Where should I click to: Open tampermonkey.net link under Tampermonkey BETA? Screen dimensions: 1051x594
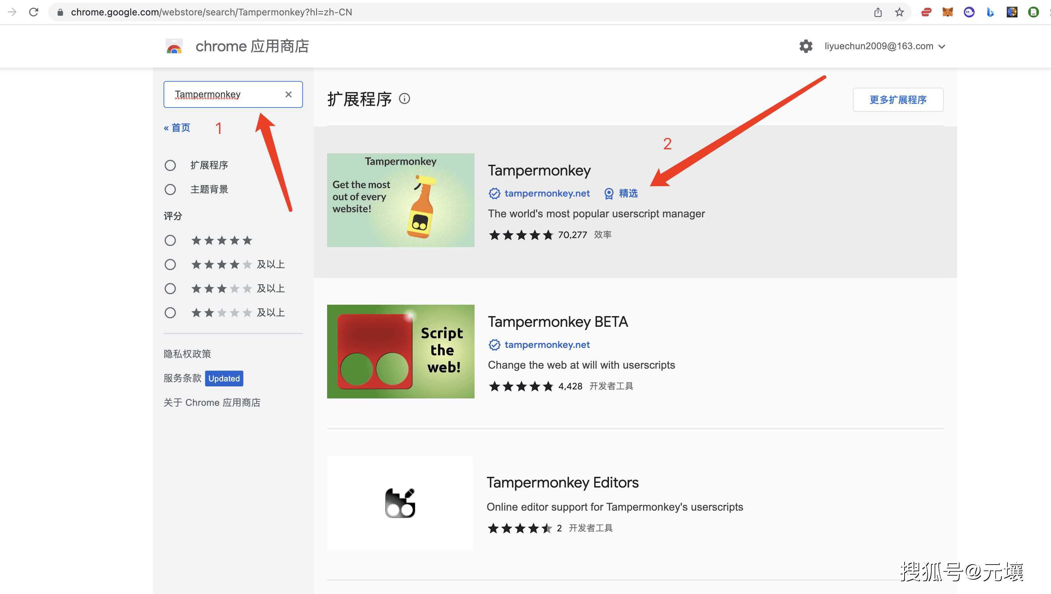547,345
